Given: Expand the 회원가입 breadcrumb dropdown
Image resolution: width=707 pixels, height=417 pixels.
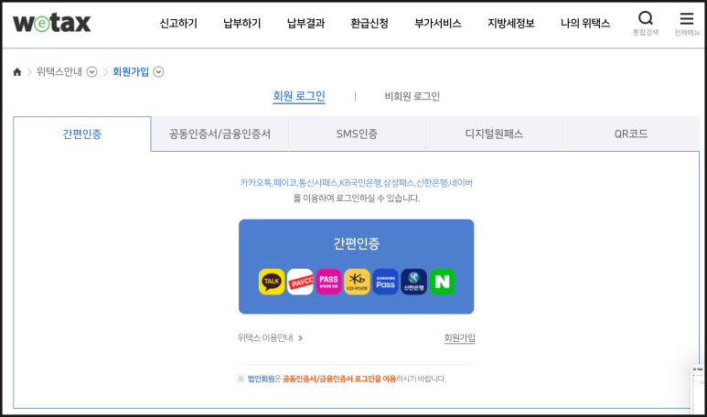Looking at the screenshot, I should pyautogui.click(x=158, y=71).
